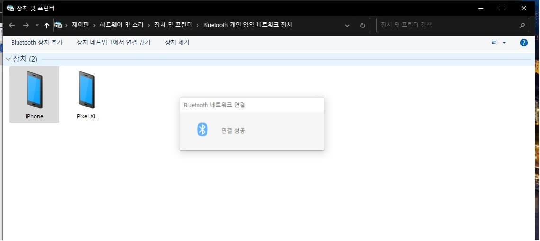Click Bluetooth 장치 추가 command
540x241 pixels.
click(x=37, y=42)
